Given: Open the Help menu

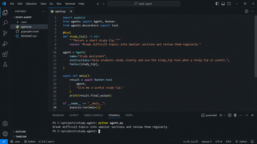Looking at the screenshot, I should [x=81, y=3].
